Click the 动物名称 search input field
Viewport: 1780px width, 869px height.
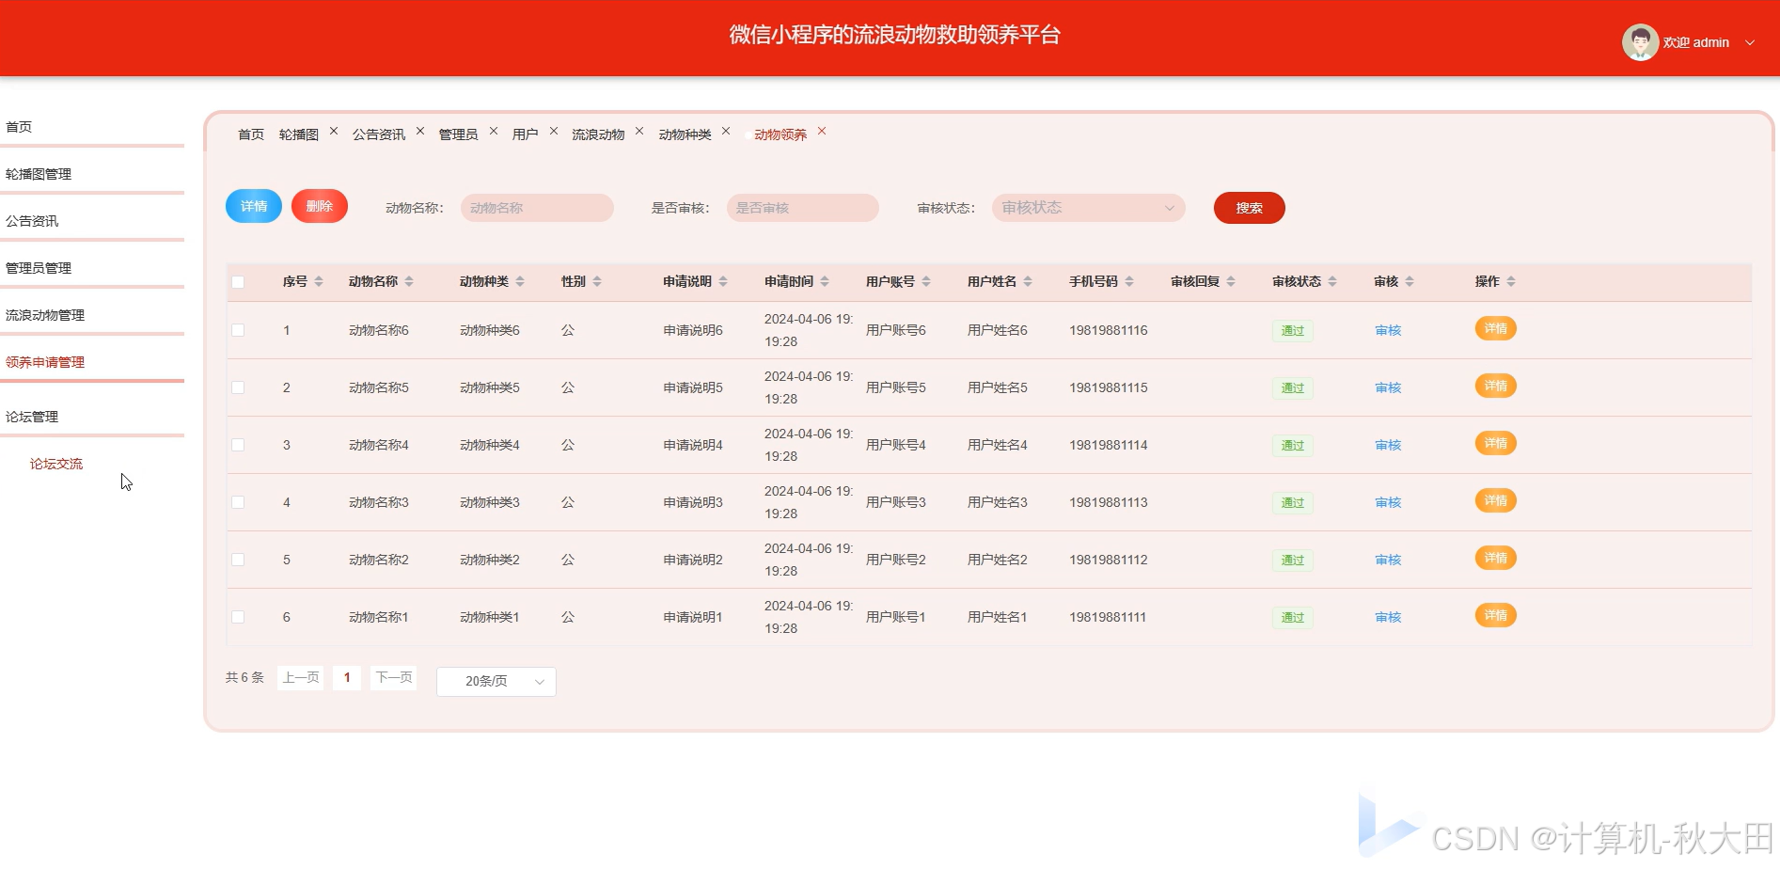tap(537, 208)
